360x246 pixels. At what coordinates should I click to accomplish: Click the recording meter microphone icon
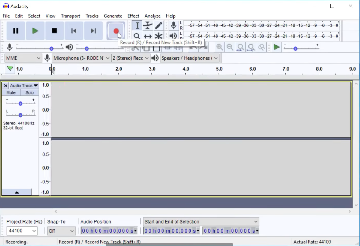click(x=173, y=26)
